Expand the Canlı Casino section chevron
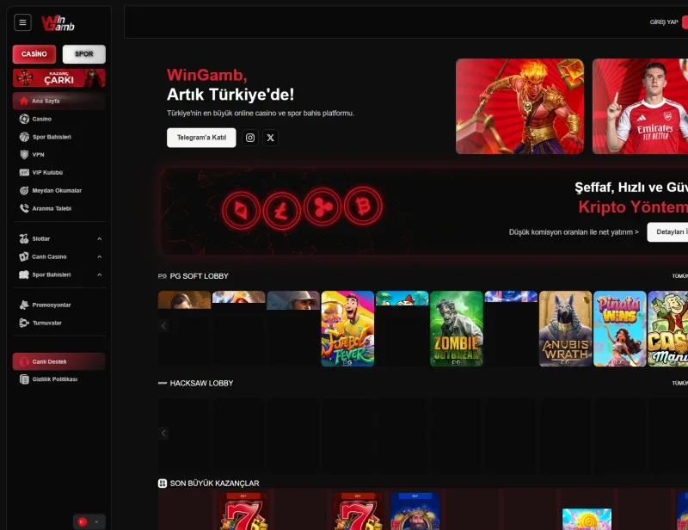The image size is (688, 530). (100, 257)
